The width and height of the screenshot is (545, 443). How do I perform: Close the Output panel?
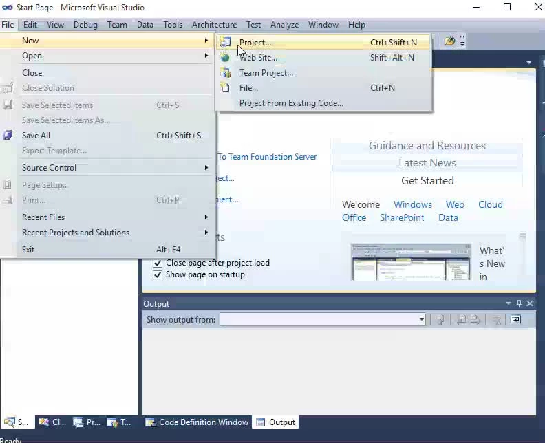530,303
